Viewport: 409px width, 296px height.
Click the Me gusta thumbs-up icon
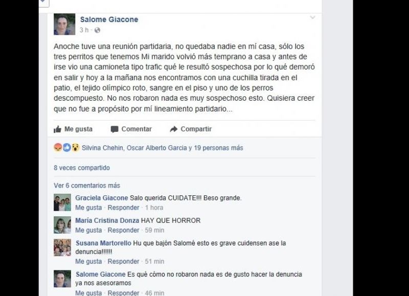pos(57,129)
